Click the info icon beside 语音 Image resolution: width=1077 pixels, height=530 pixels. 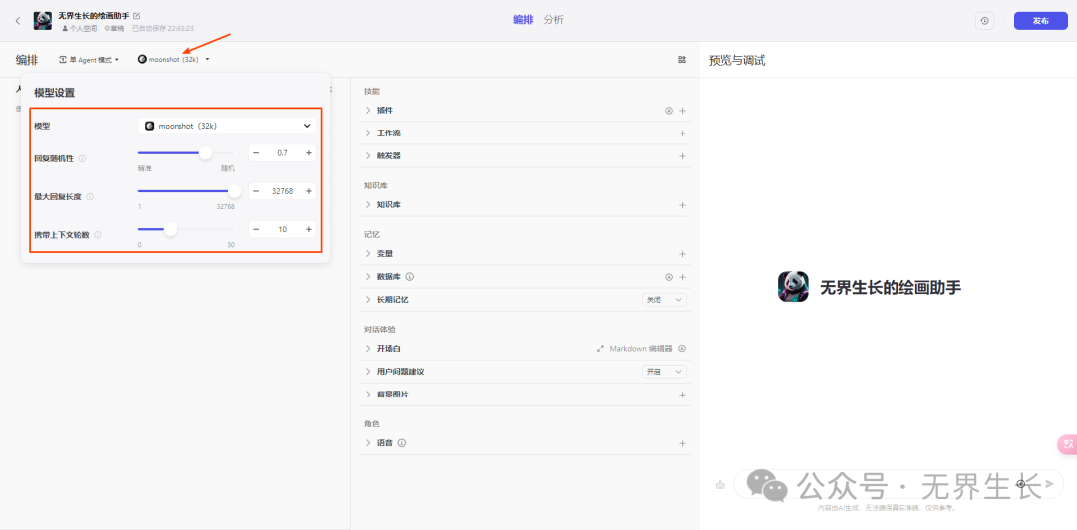pyautogui.click(x=402, y=442)
